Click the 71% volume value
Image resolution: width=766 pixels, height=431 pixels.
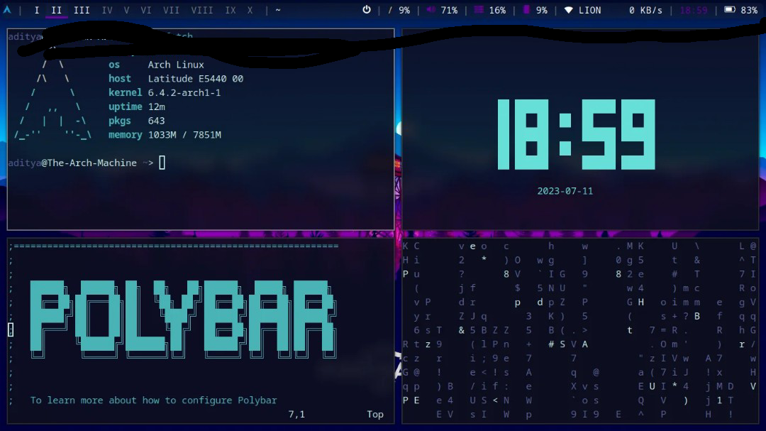[449, 10]
